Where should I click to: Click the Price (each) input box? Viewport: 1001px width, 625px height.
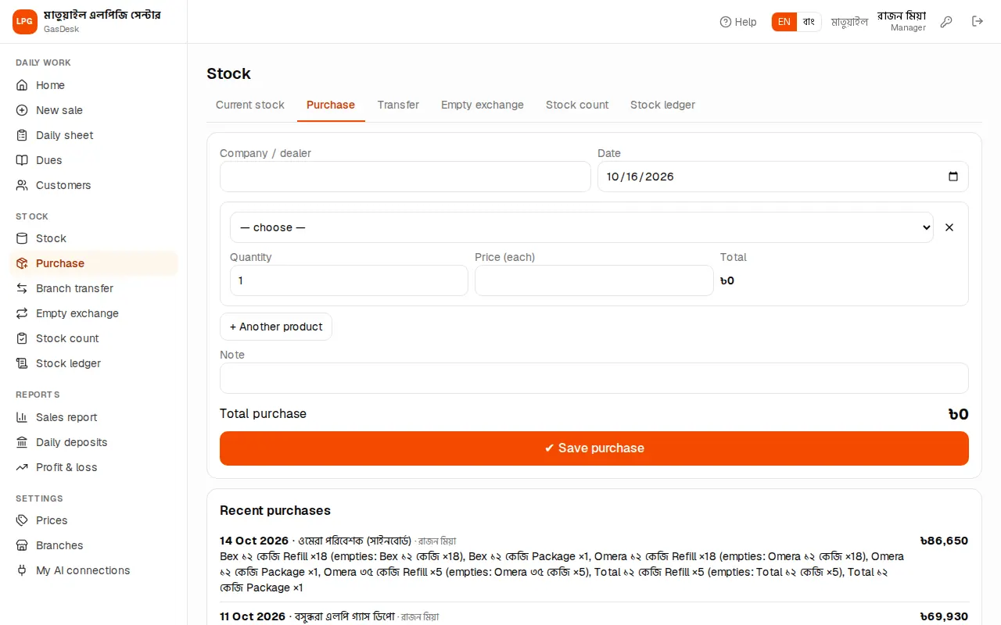pos(594,280)
